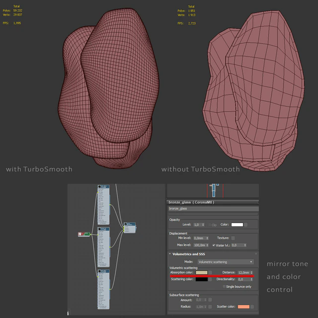Click the Max level 100,0mm field
318x318 pixels.
[200, 245]
